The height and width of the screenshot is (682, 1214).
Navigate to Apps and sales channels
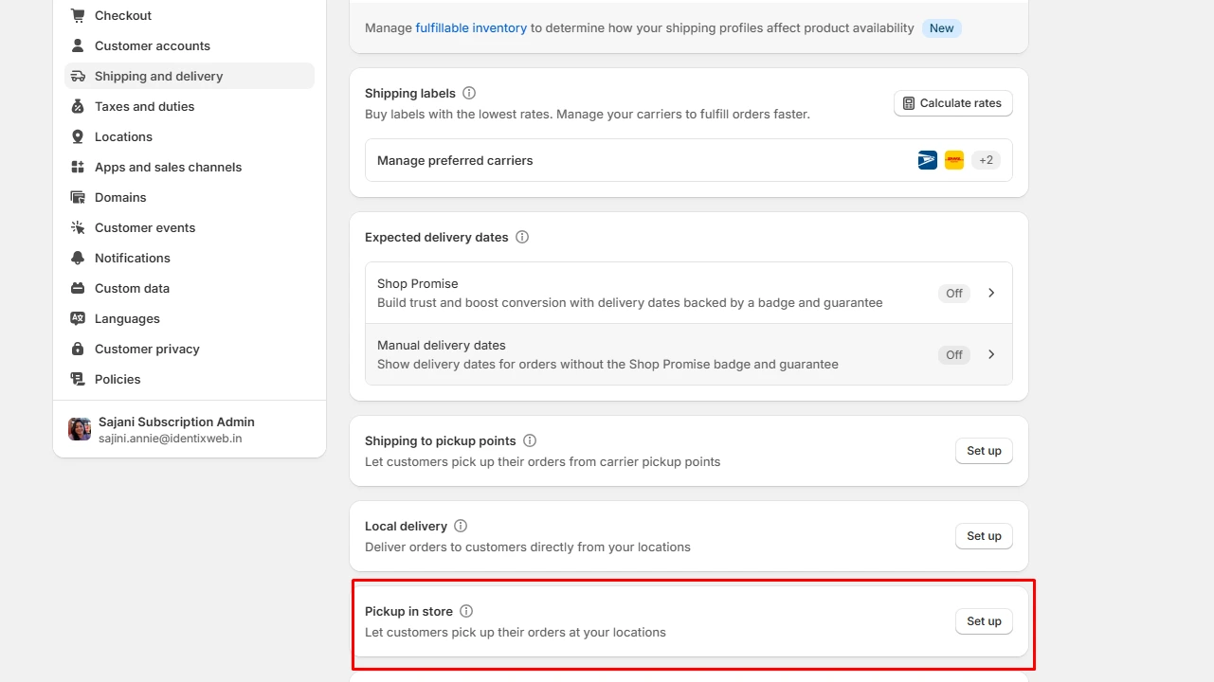point(190,167)
